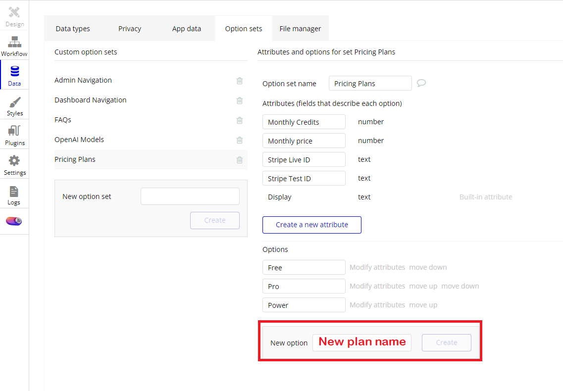This screenshot has height=391, width=563.
Task: Click move up for Power option
Action: 423,305
